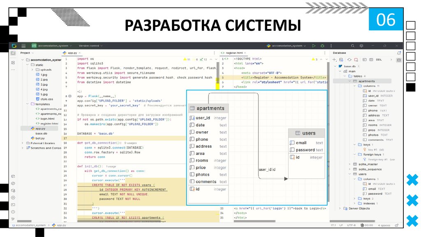Click UTF-8 encoding in status bar
Screen dimensions: 421x237
pyautogui.click(x=351, y=225)
